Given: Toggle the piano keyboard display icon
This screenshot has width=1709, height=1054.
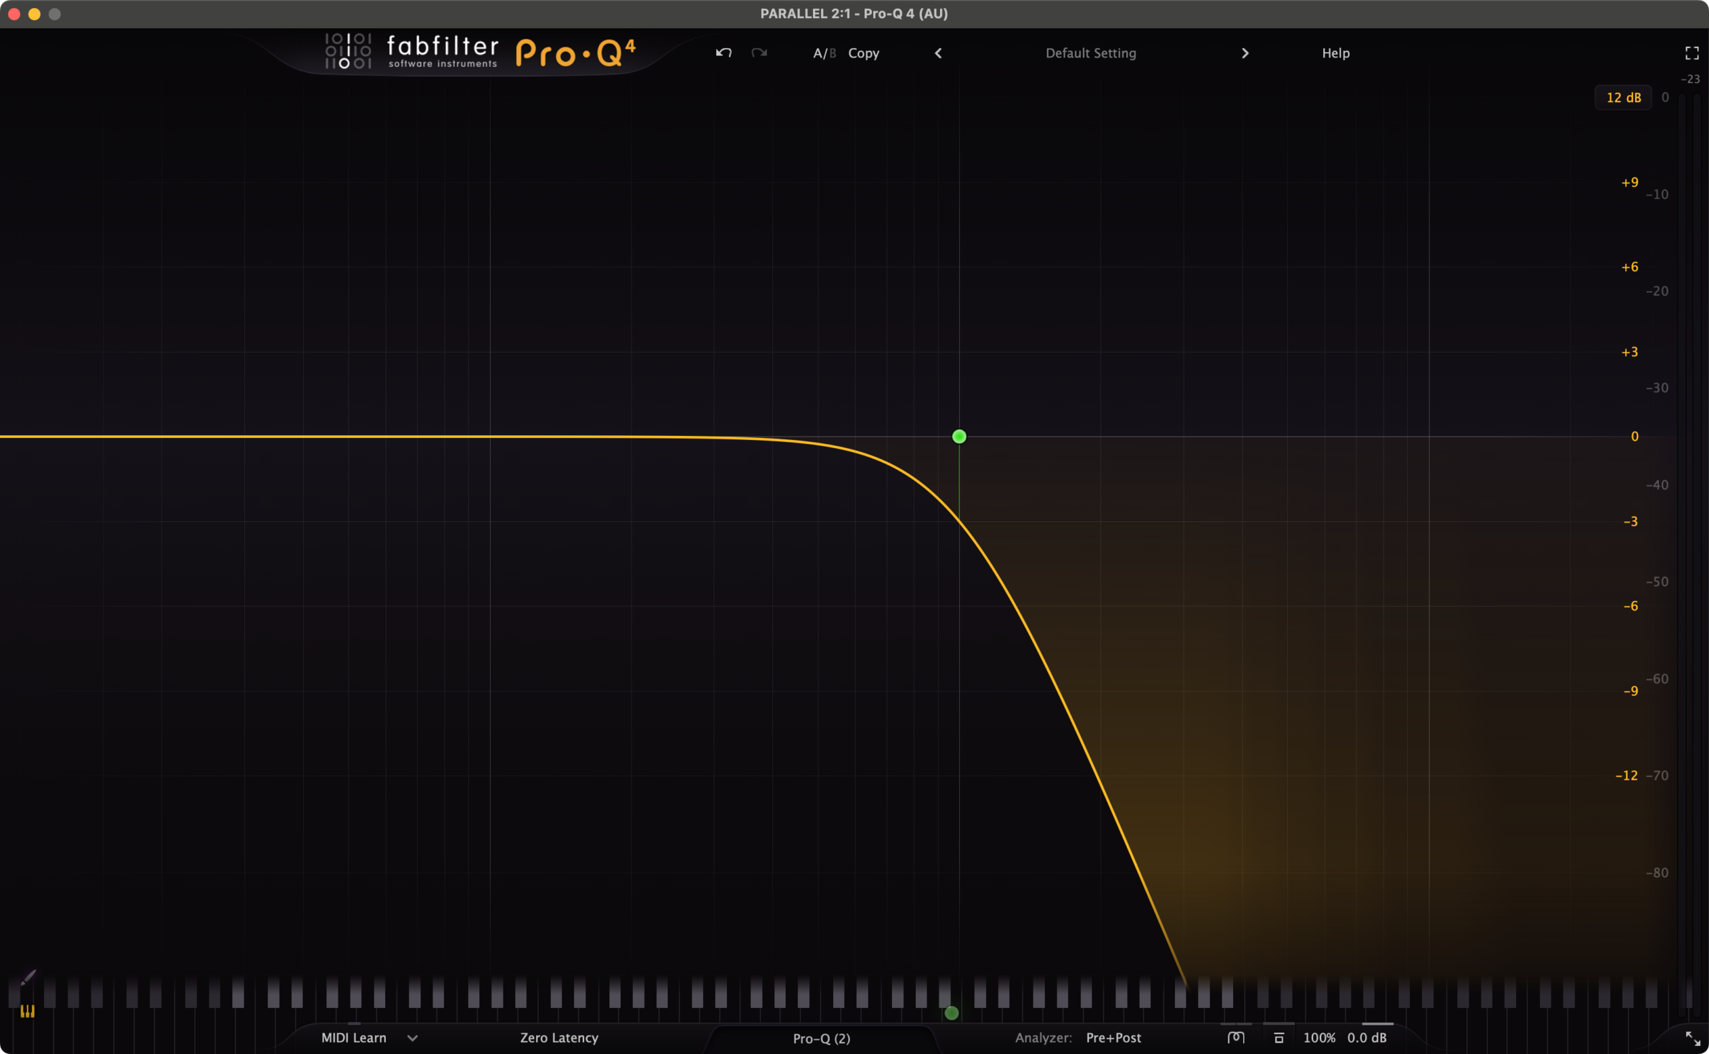Looking at the screenshot, I should pos(27,1011).
